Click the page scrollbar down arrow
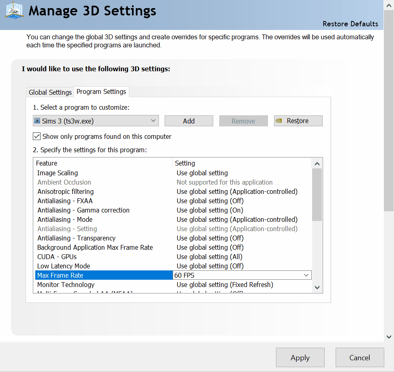This screenshot has width=394, height=372. [389, 337]
